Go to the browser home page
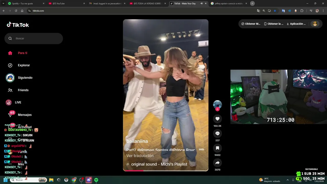This screenshot has width=327, height=184. tap(22, 11)
